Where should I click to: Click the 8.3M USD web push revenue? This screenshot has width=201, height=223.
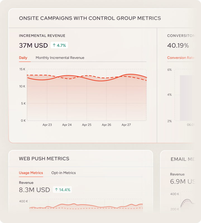point(34,190)
